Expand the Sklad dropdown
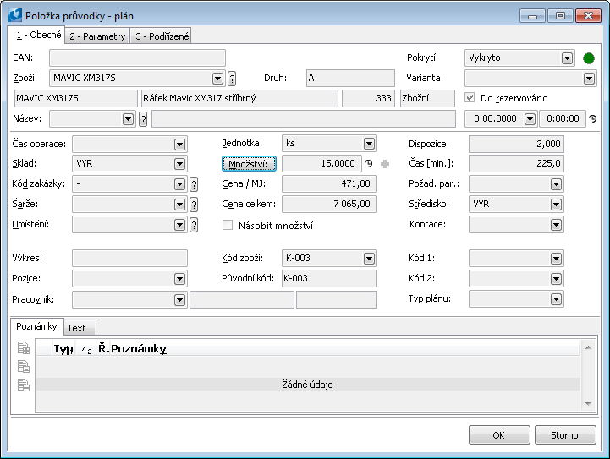The height and width of the screenshot is (459, 610). tap(179, 164)
